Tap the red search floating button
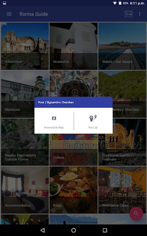 pos(136,213)
